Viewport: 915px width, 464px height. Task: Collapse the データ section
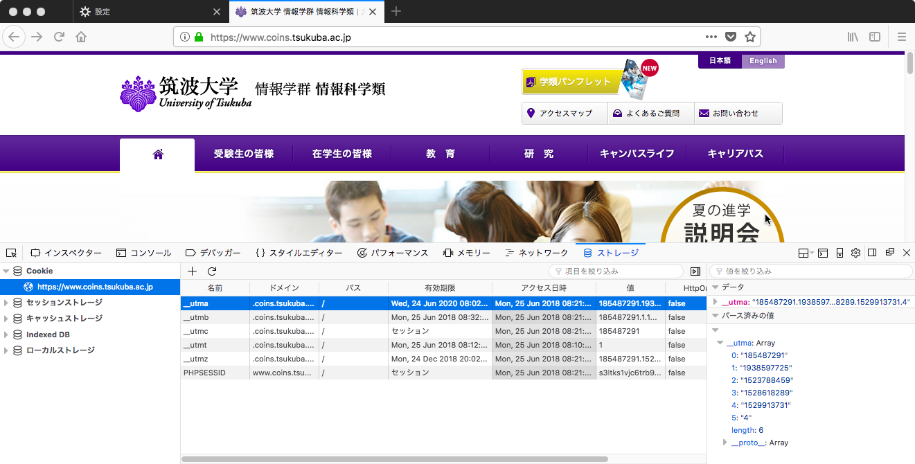716,287
